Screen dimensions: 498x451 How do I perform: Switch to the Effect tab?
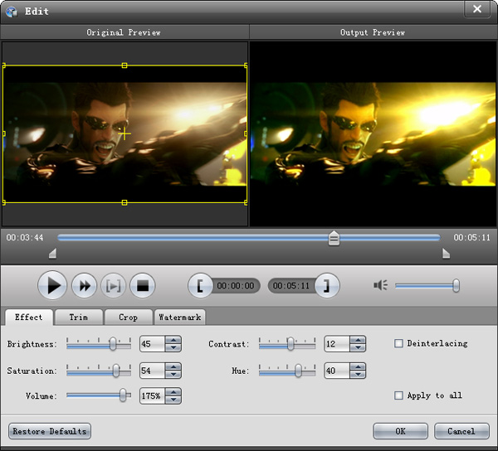(28, 318)
